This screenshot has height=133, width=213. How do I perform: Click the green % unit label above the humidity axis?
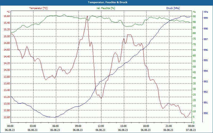pyautogui.click(x=194, y=12)
